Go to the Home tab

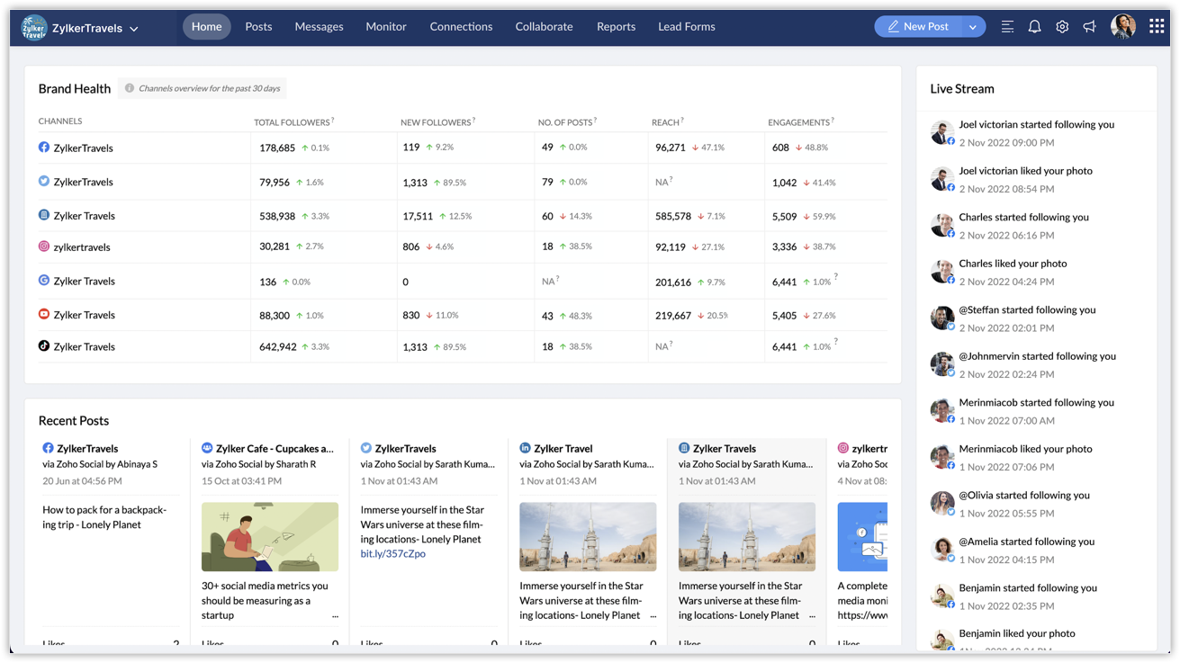coord(206,27)
